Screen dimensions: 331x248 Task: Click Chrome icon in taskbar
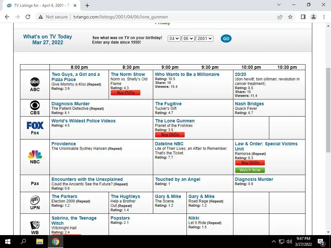[56, 242]
